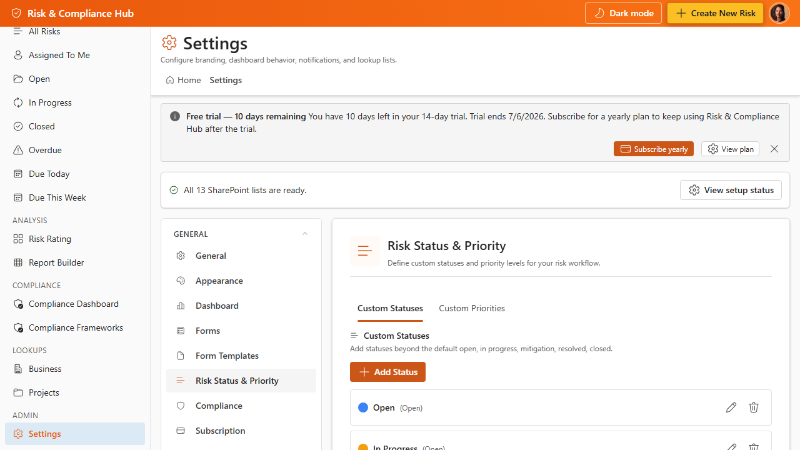Dismiss the free trial banner
The height and width of the screenshot is (450, 800).
(774, 149)
